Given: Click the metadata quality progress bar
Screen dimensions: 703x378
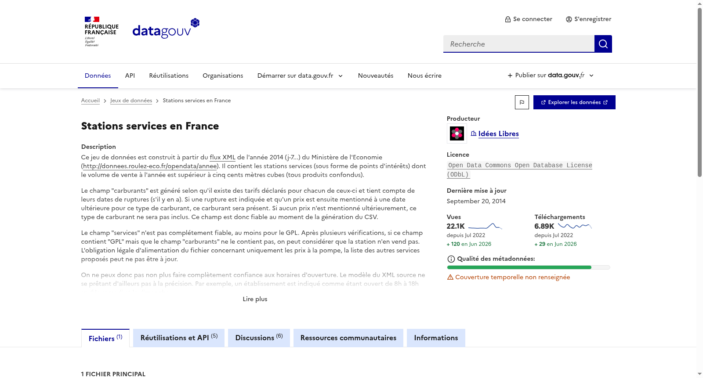Looking at the screenshot, I should coord(529,267).
